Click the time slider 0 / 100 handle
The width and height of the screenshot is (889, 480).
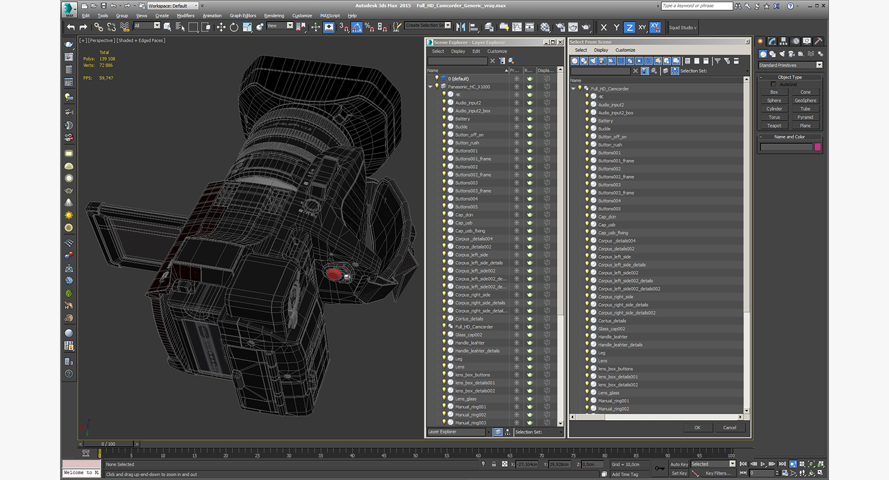[108, 444]
